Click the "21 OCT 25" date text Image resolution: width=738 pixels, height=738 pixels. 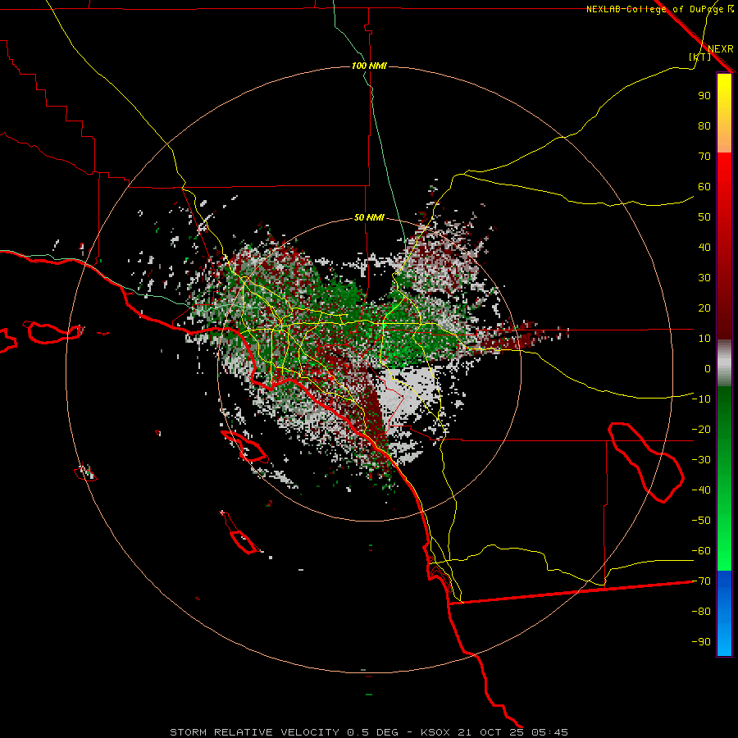click(491, 732)
